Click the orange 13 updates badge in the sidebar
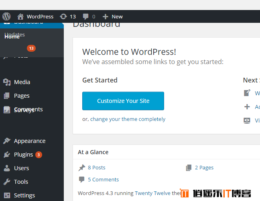Viewport: 260px width, 201px height. pyautogui.click(x=31, y=48)
